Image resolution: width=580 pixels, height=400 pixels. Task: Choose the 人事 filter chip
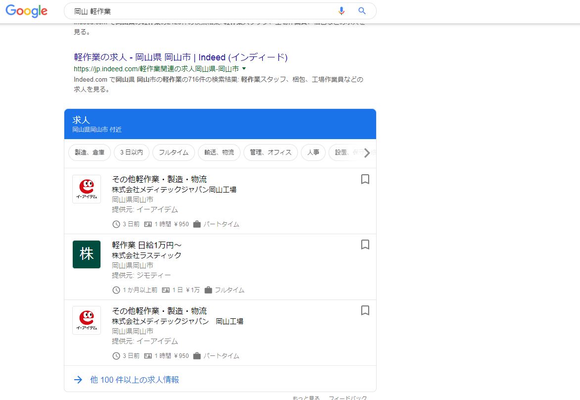(x=313, y=152)
